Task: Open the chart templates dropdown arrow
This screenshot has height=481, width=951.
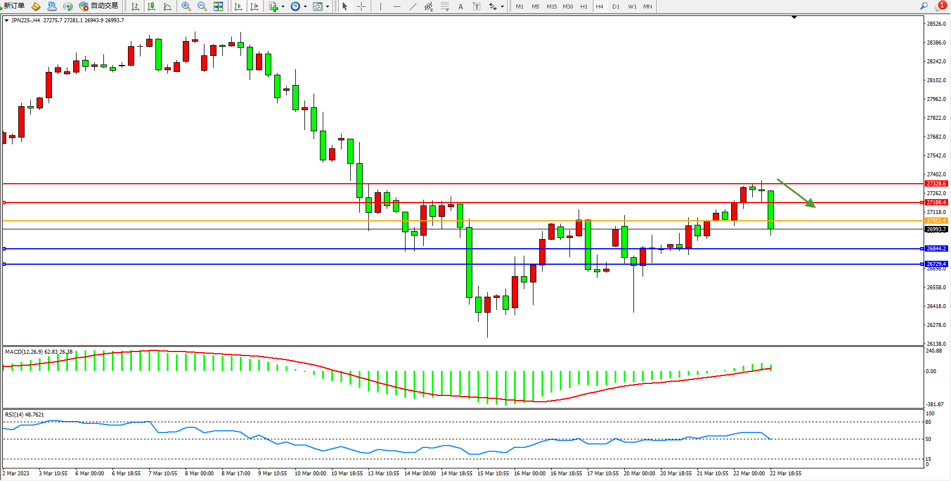Action: pyautogui.click(x=327, y=7)
